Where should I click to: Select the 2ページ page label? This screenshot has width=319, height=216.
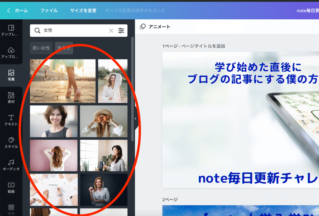point(170,199)
